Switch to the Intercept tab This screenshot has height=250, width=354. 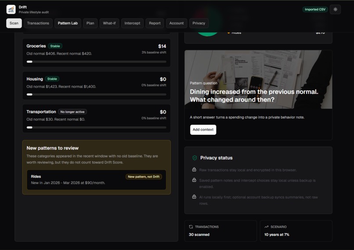point(132,23)
